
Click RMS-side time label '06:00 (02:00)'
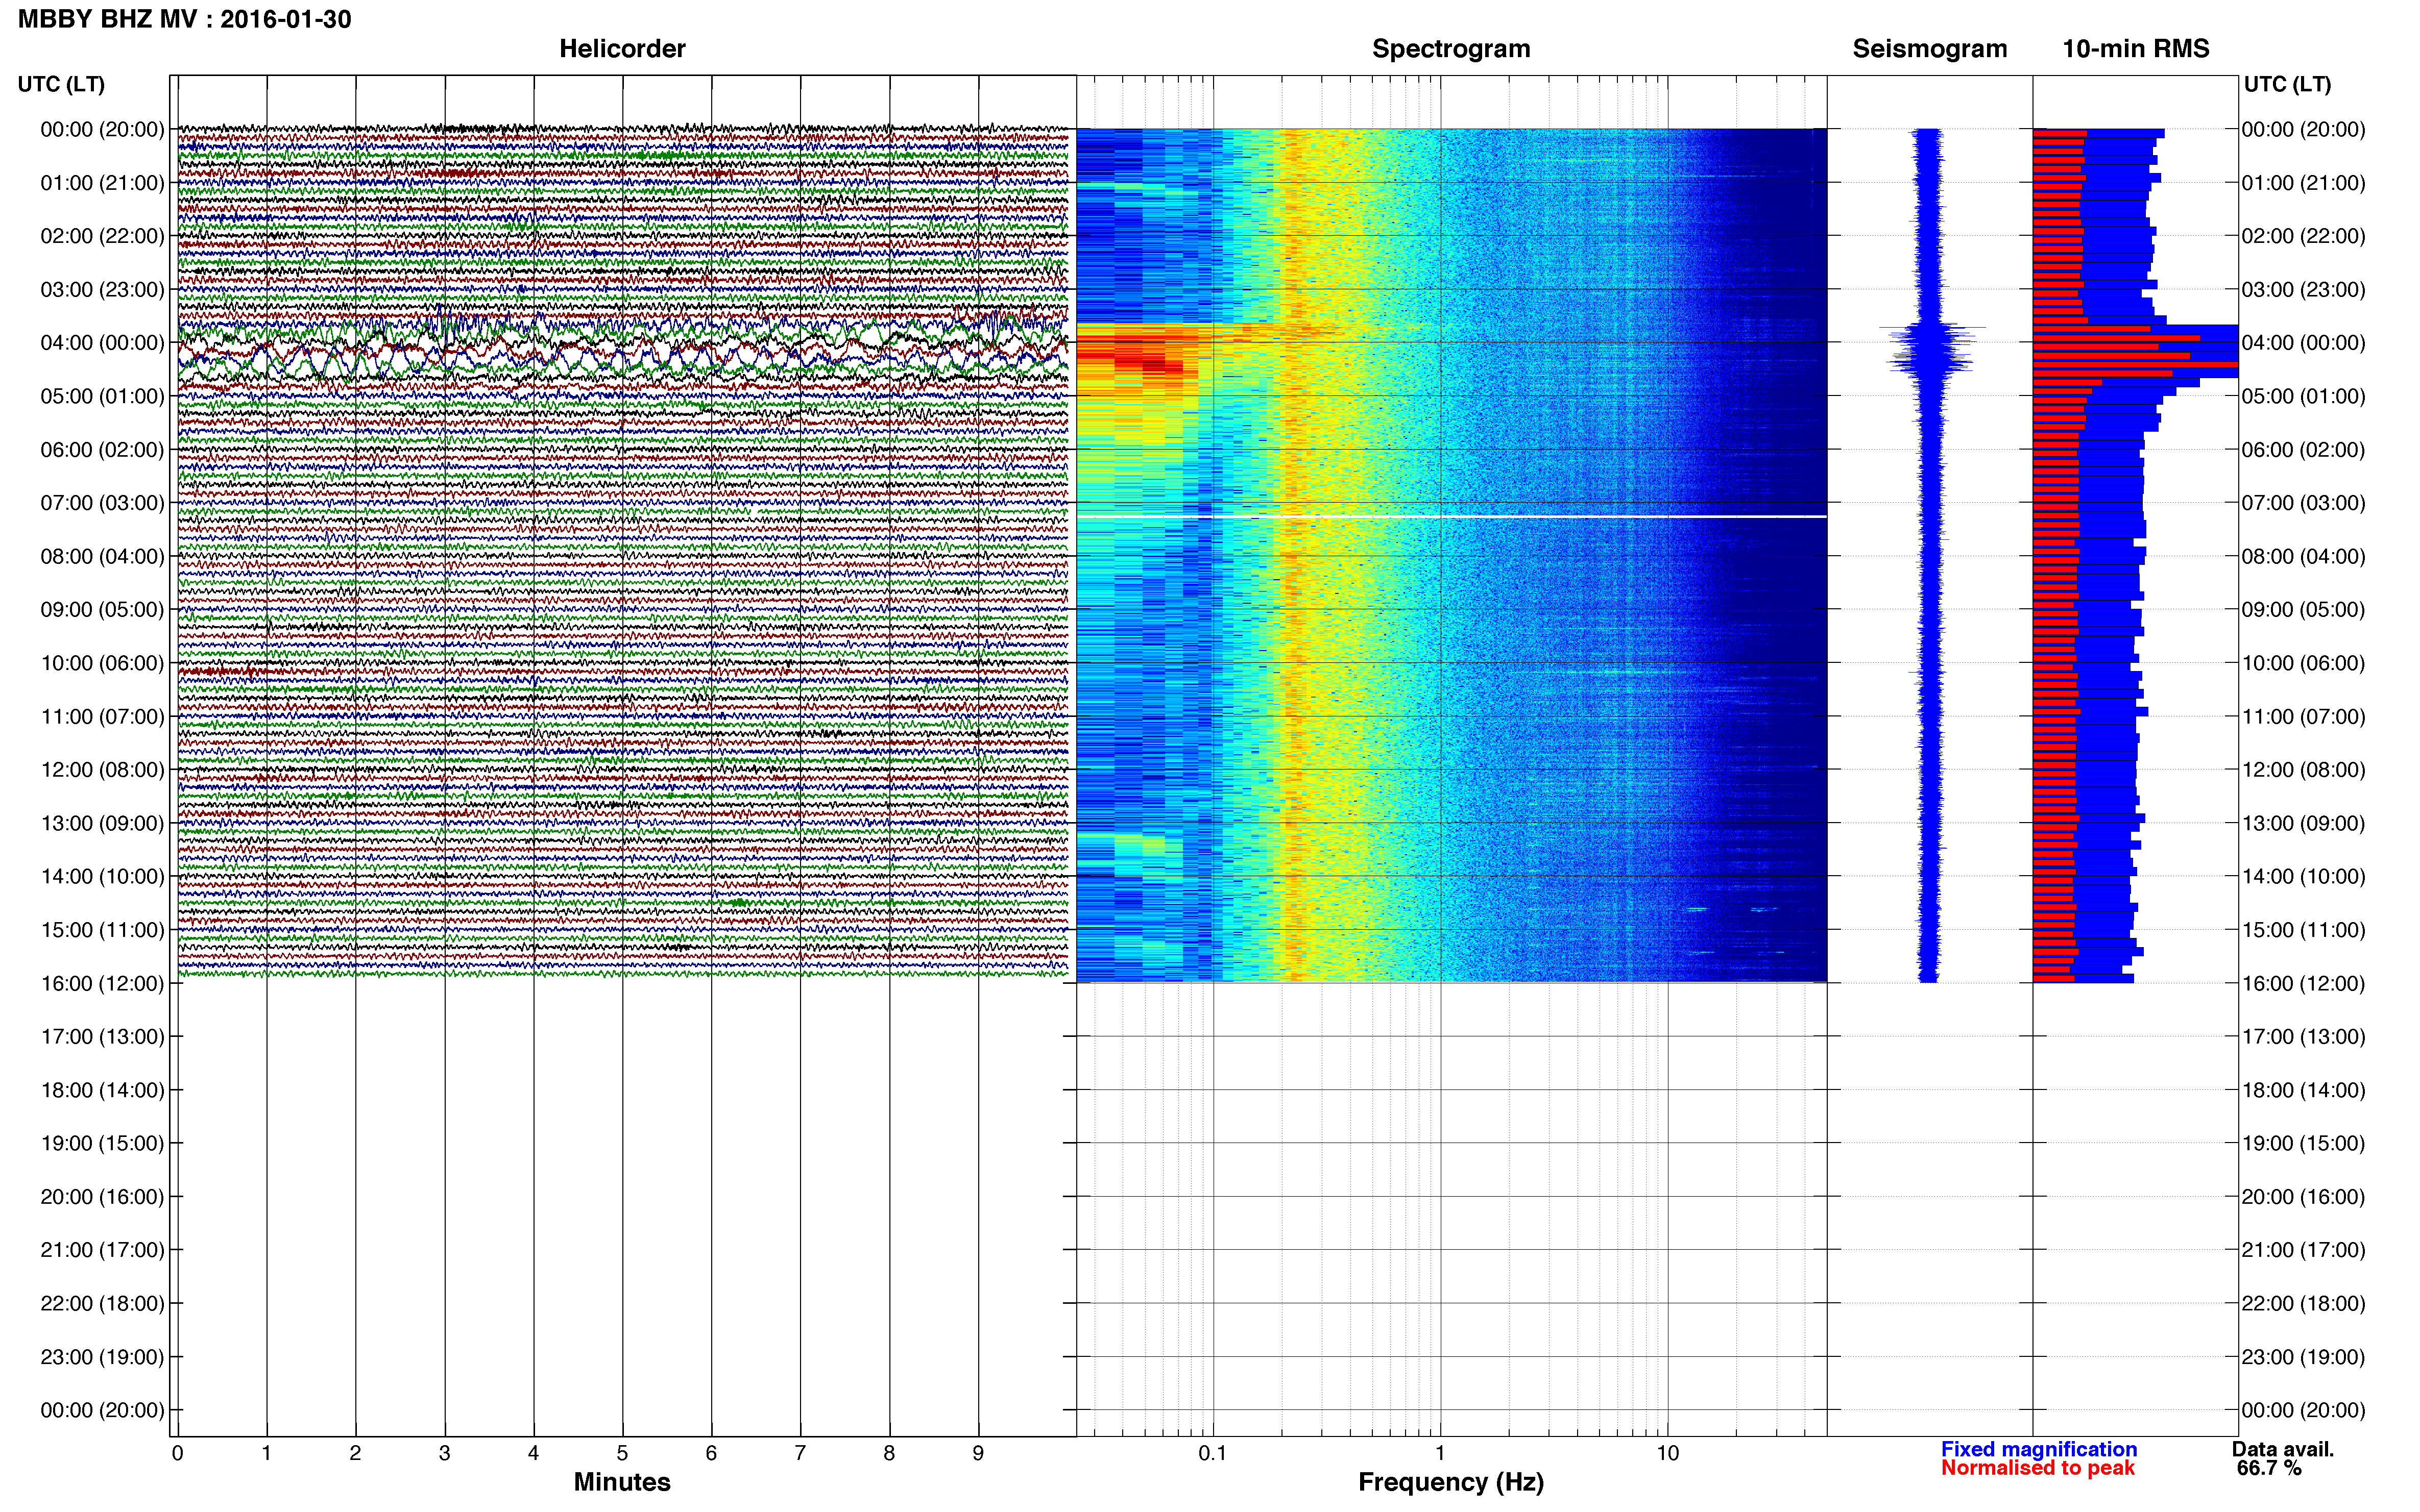click(x=2304, y=450)
